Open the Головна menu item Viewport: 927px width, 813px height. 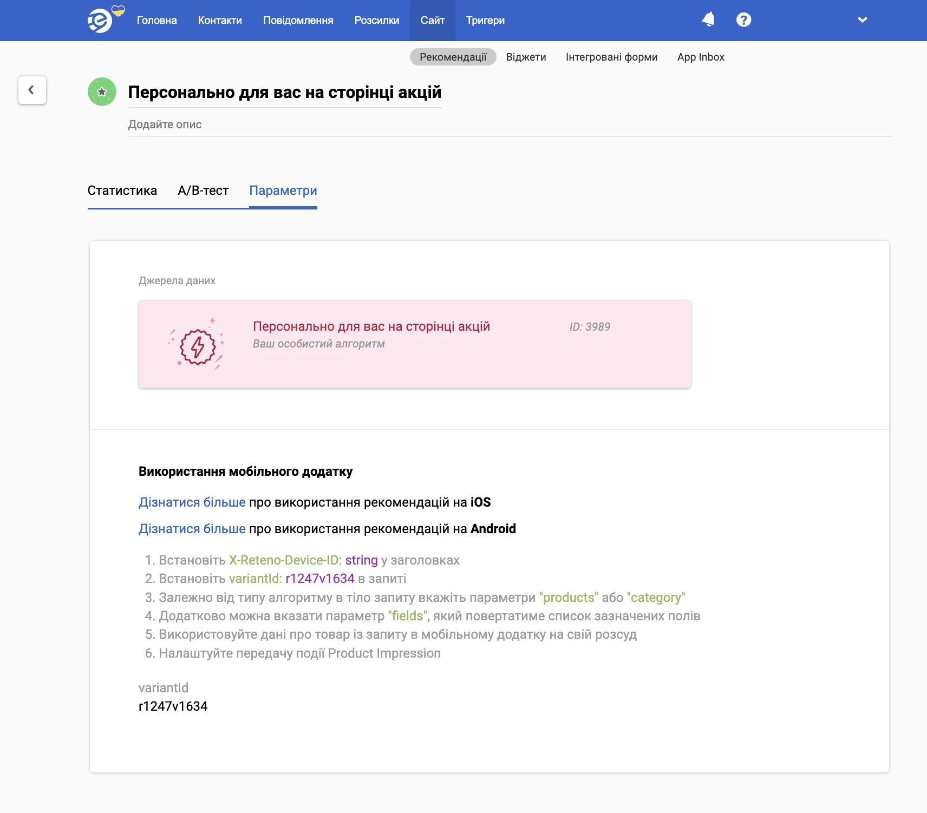pos(156,21)
